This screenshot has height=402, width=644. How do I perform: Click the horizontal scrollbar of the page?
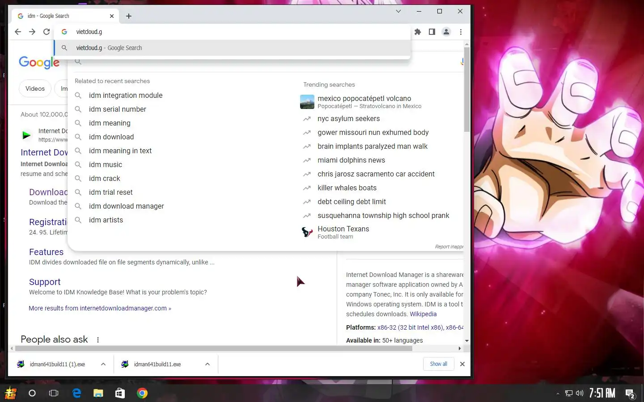click(214, 348)
